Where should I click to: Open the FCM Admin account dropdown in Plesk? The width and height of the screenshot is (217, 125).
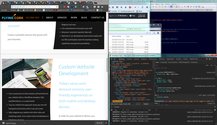123,16
